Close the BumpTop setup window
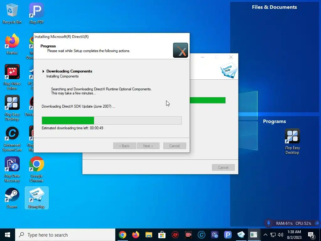 click(231, 57)
